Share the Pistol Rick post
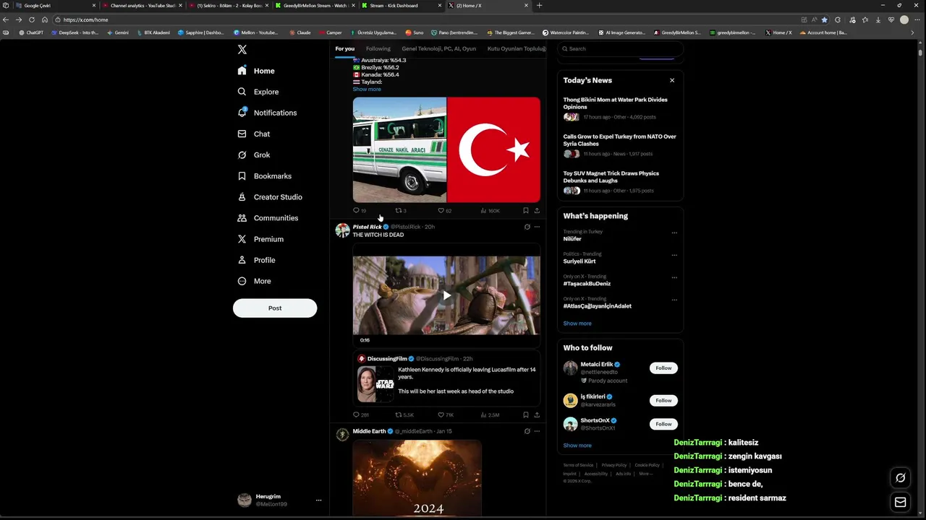The width and height of the screenshot is (926, 520). tap(537, 415)
